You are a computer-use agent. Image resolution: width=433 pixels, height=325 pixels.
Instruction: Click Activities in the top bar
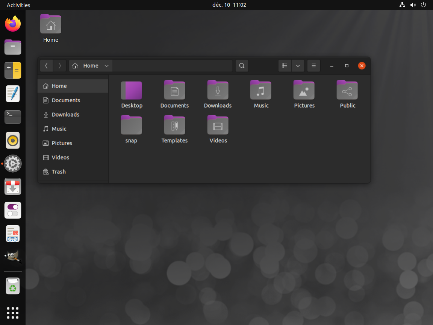[18, 5]
